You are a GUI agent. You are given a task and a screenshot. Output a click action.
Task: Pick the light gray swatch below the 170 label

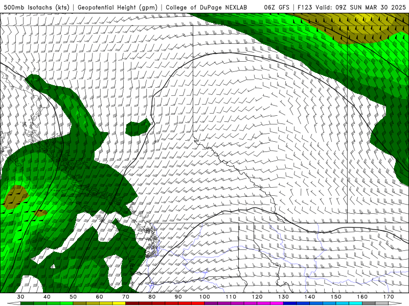pyautogui.click(x=382, y=303)
